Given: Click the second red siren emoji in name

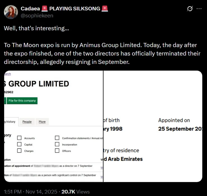Looking at the screenshot, I should (x=105, y=8).
